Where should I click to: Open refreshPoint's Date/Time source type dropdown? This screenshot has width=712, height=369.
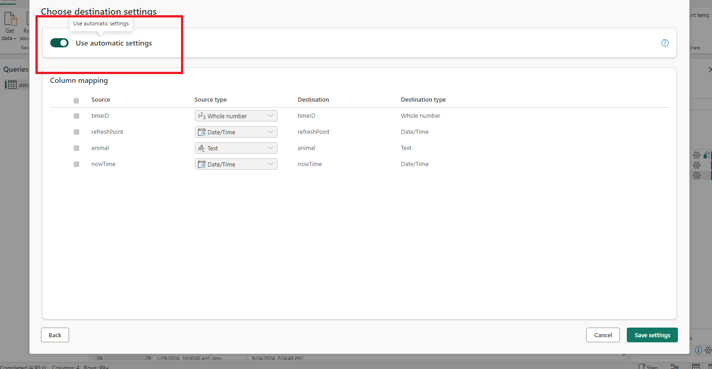click(236, 132)
